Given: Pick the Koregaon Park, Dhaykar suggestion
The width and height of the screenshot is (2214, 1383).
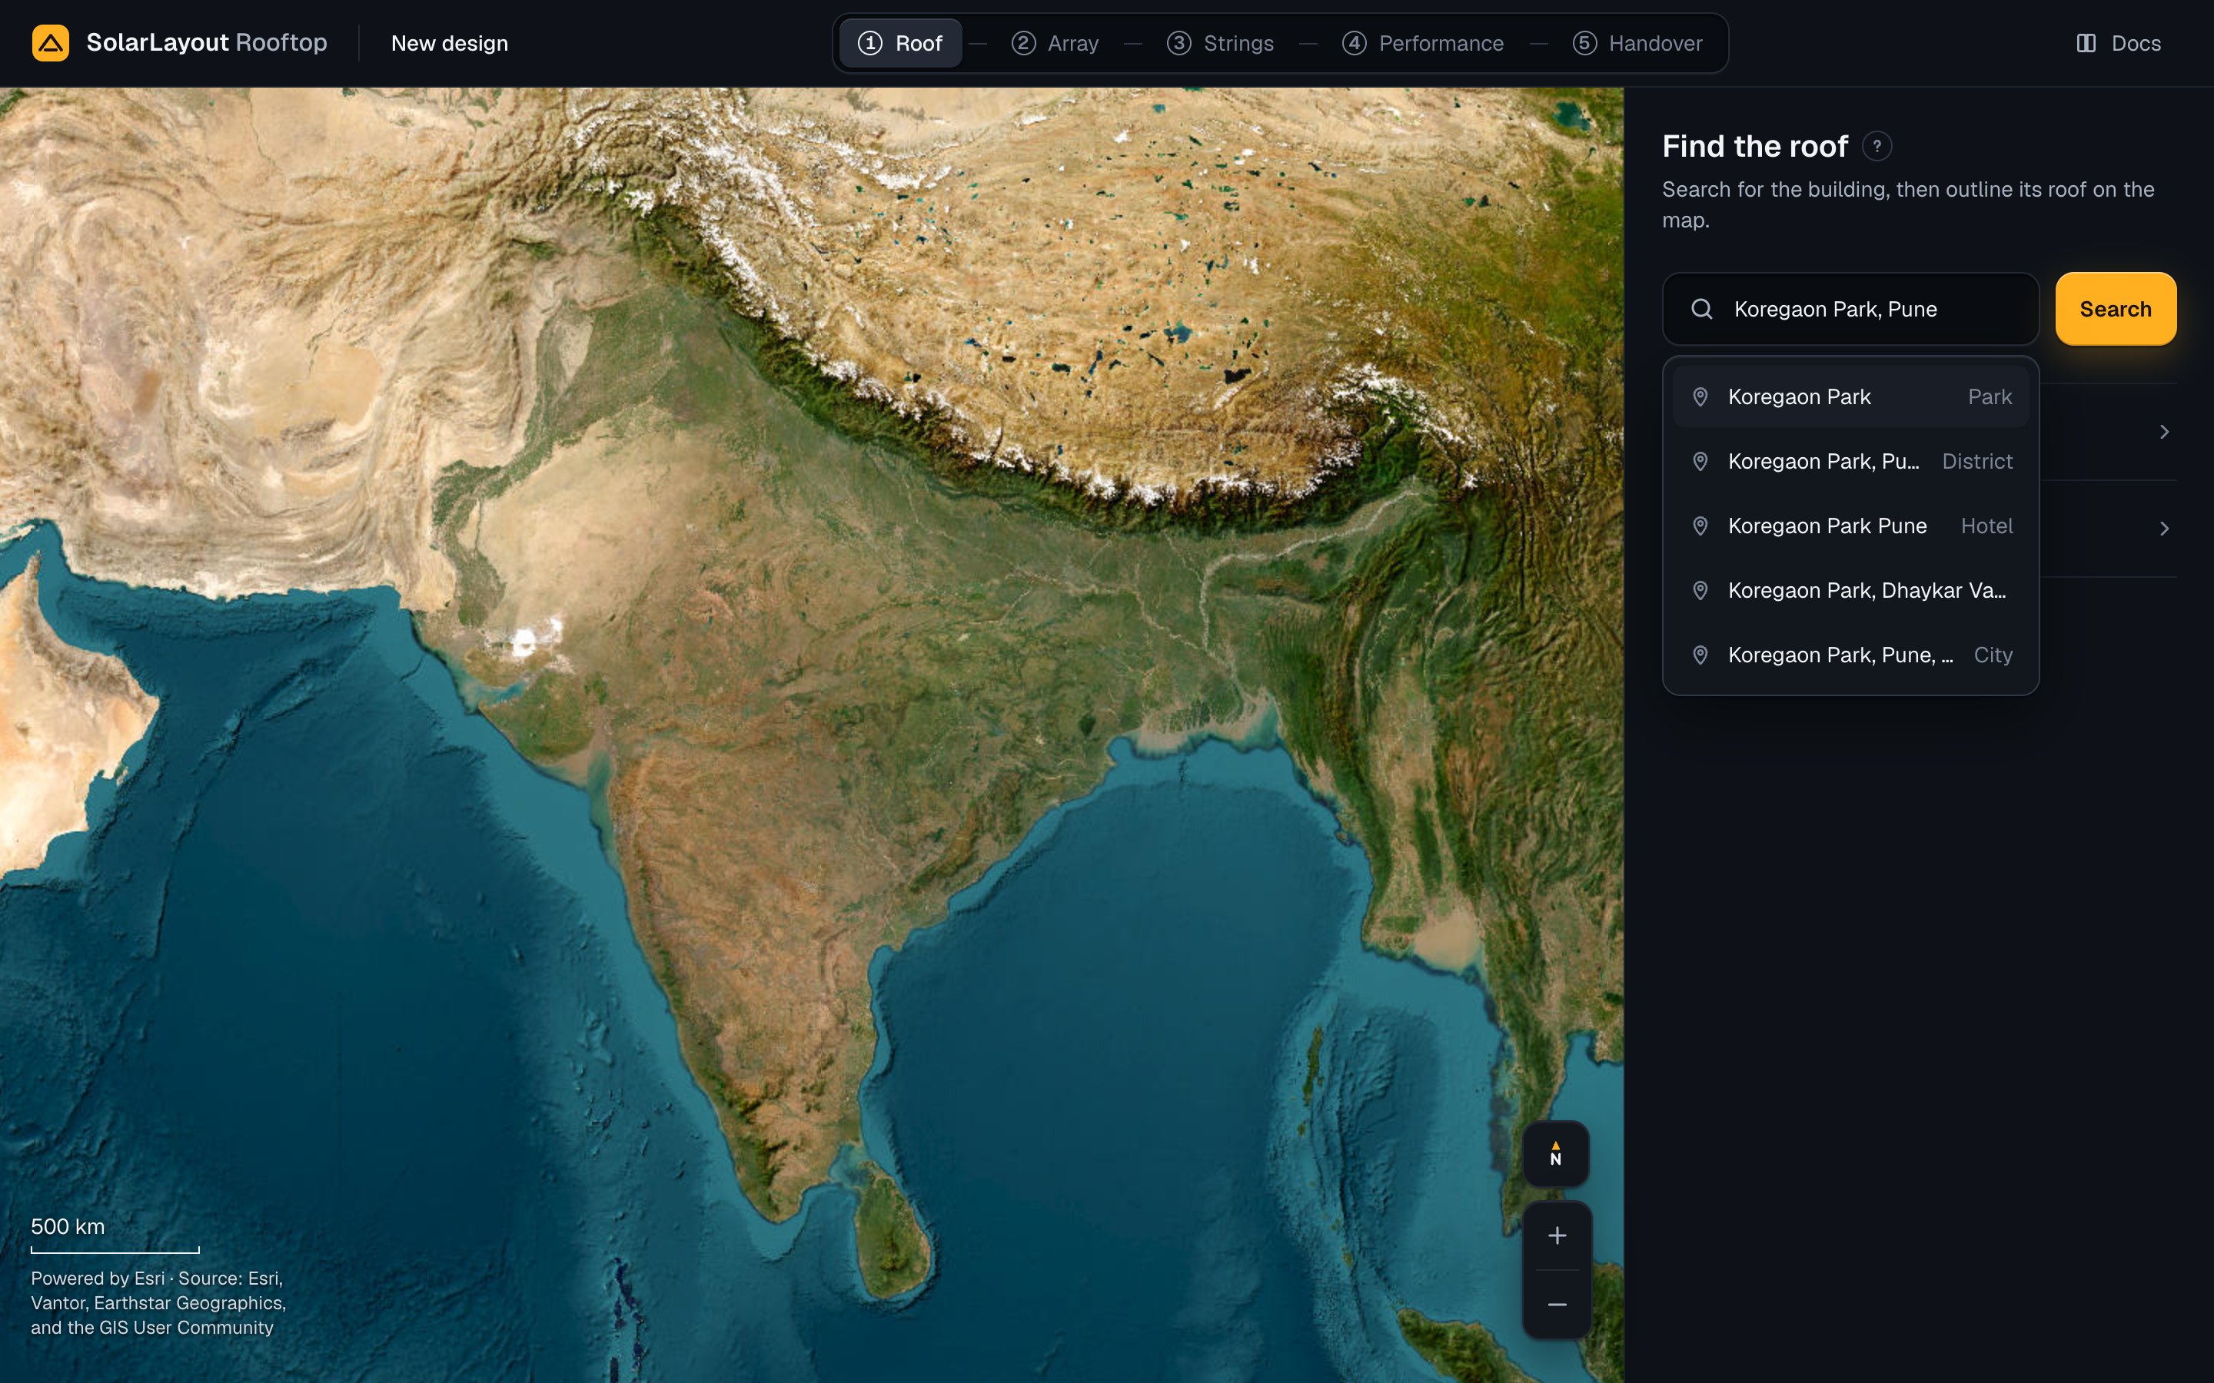Looking at the screenshot, I should click(x=1850, y=590).
